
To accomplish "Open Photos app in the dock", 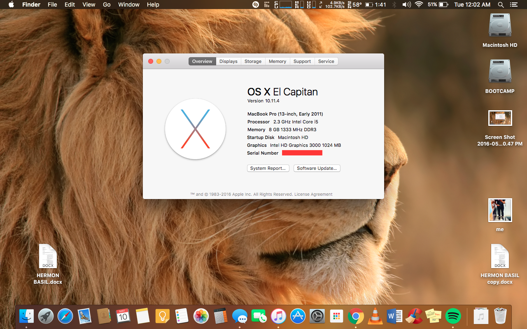I will coord(201,316).
